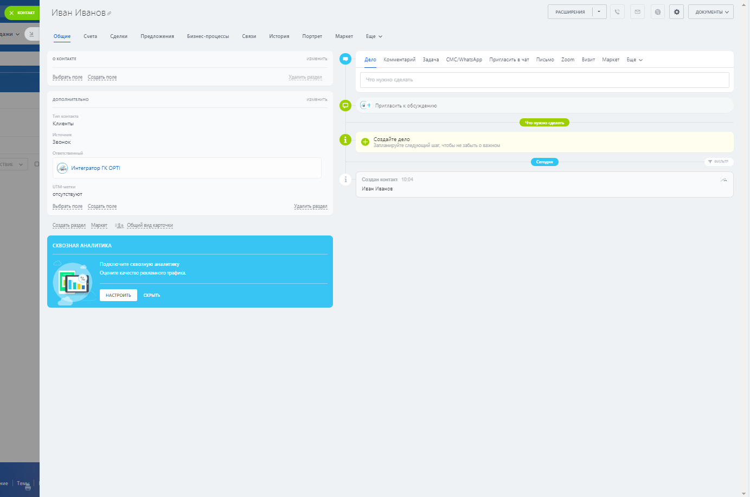This screenshot has width=750, height=497.
Task: Click the Клиенты contact type value
Action: click(x=63, y=124)
